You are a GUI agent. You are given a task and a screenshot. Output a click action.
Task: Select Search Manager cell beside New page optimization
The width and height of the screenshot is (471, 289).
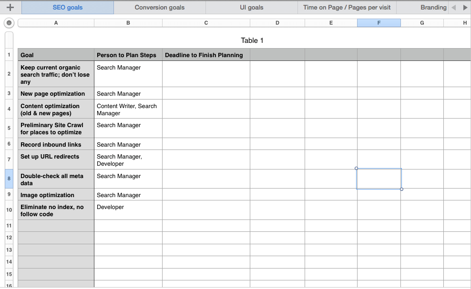coord(128,93)
